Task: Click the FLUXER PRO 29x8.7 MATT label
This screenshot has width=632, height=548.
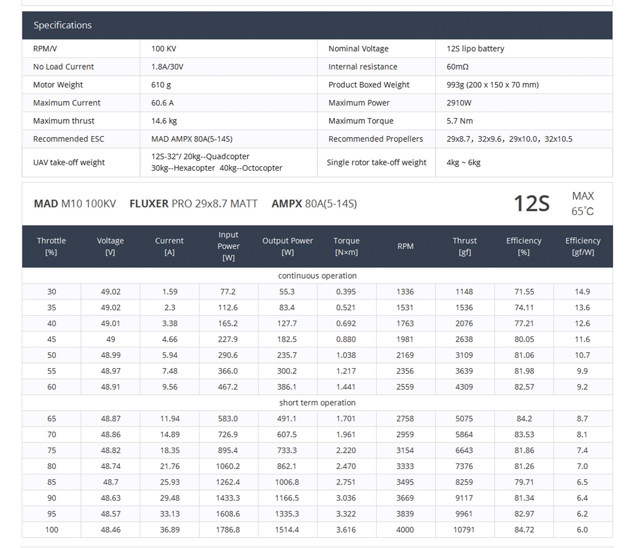Action: click(193, 204)
